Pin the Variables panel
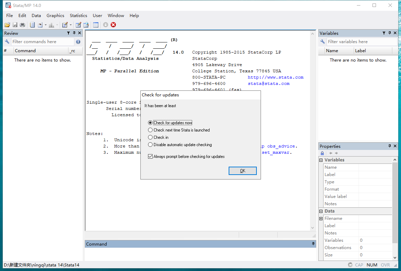The image size is (401, 271). [x=390, y=33]
